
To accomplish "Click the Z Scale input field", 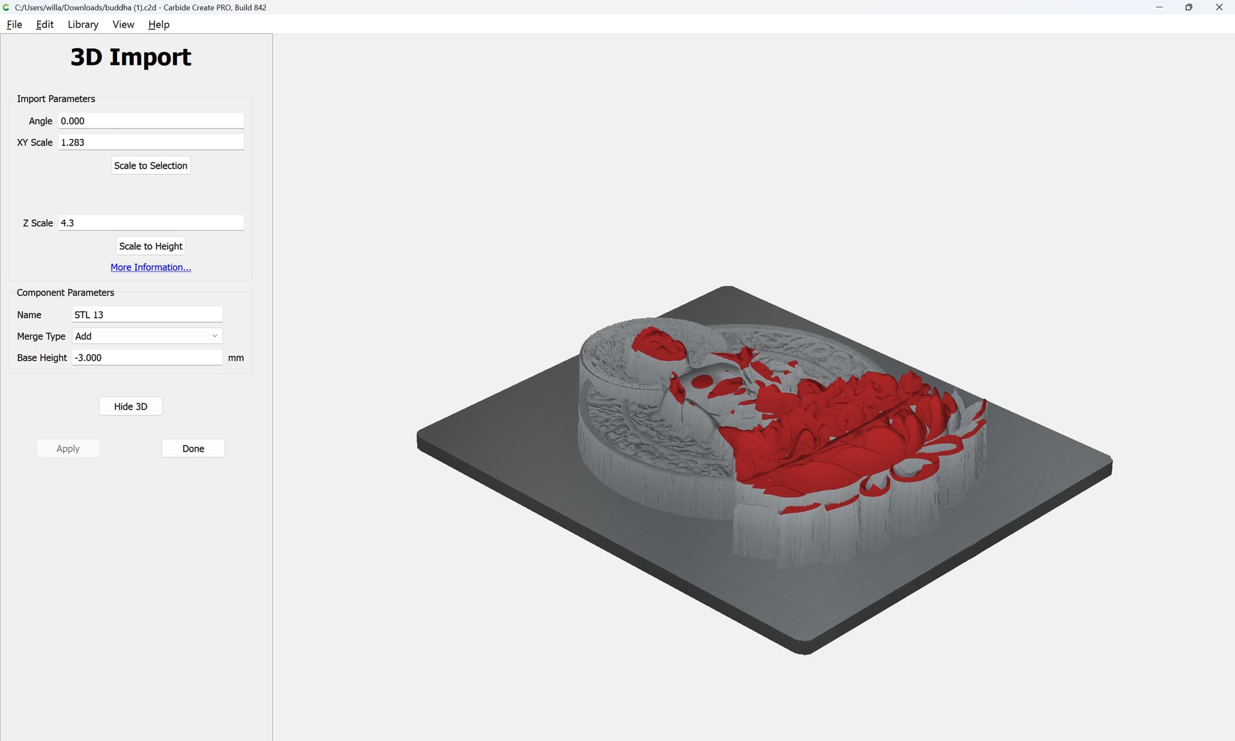I will click(151, 223).
